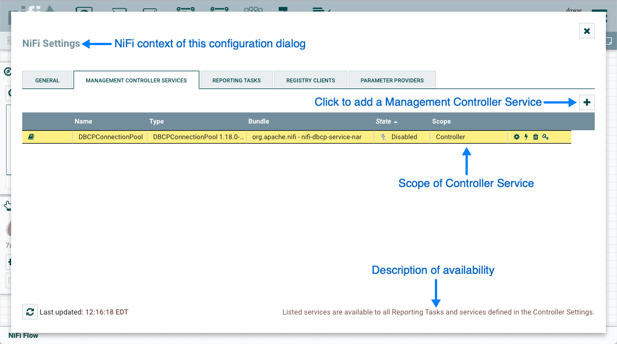Sort the table by State column
Image resolution: width=617 pixels, height=344 pixels.
click(x=384, y=121)
